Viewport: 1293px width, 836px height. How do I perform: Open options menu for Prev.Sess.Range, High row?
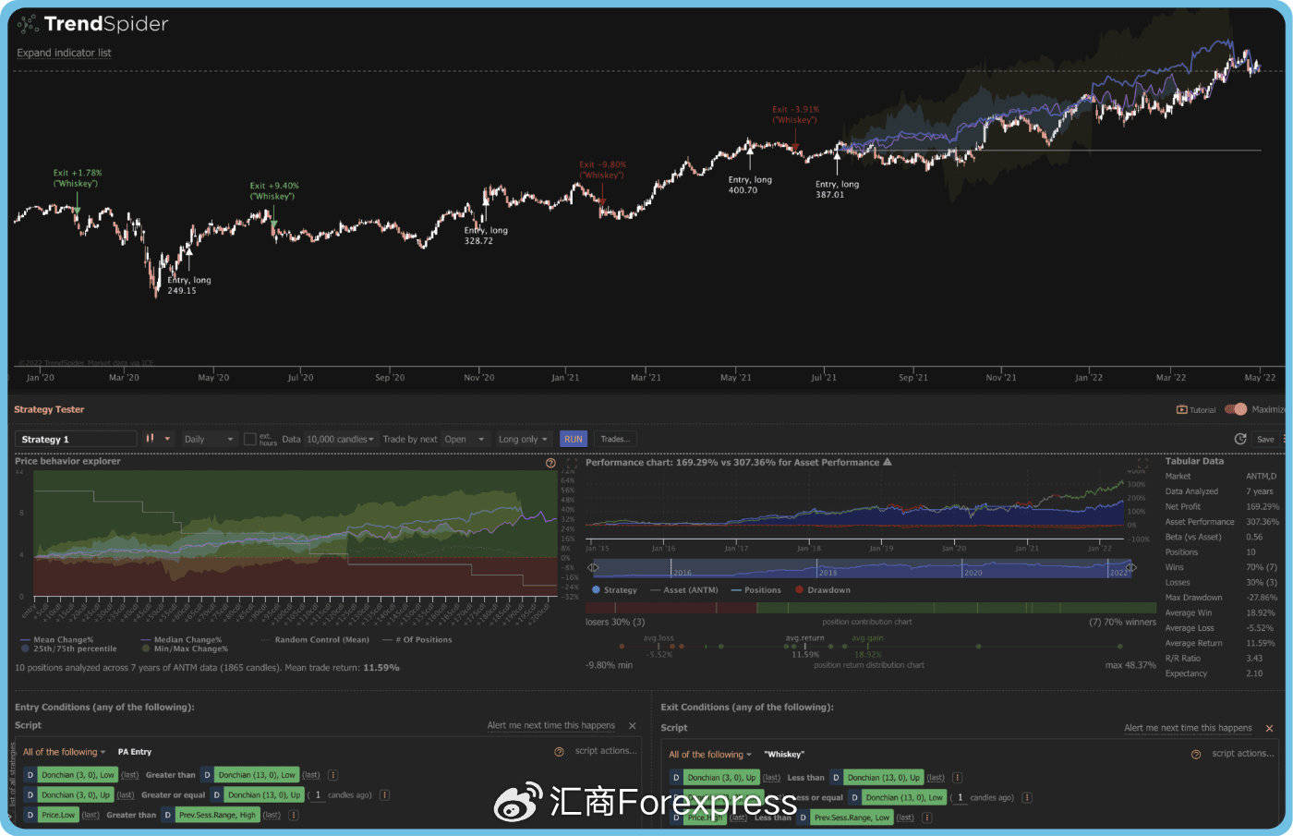(x=294, y=815)
